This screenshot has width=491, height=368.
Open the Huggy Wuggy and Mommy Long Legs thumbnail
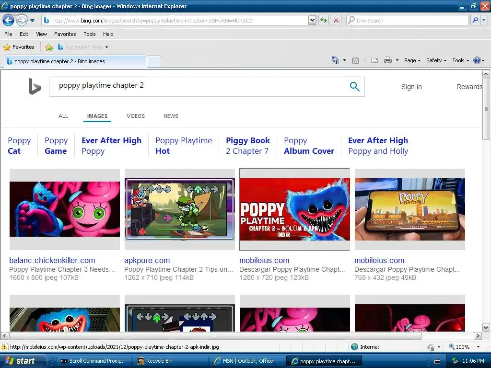[65, 209]
